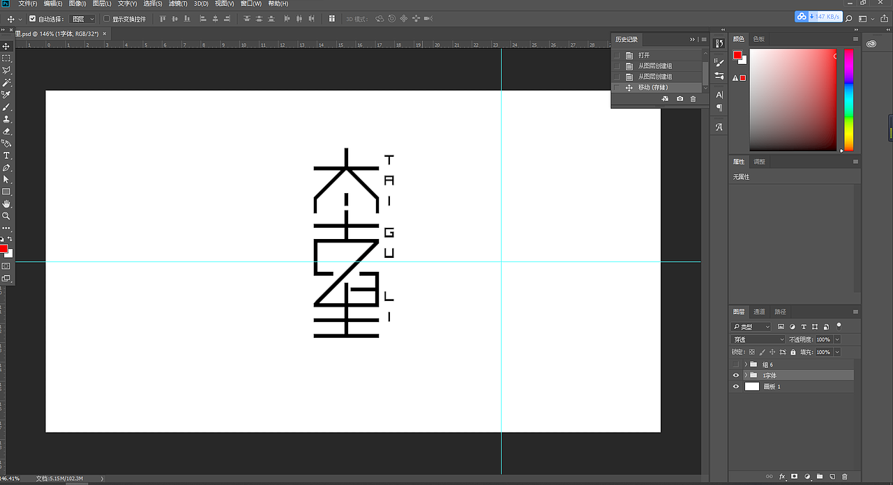The image size is (893, 485).
Task: Create a new layer group
Action: tap(820, 477)
